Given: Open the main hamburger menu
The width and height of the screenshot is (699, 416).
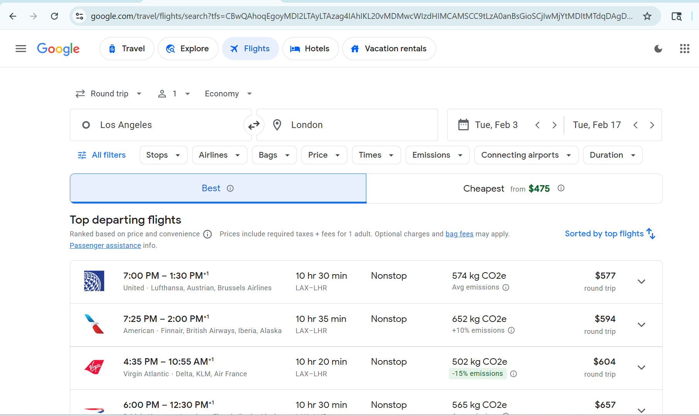Looking at the screenshot, I should [x=21, y=49].
